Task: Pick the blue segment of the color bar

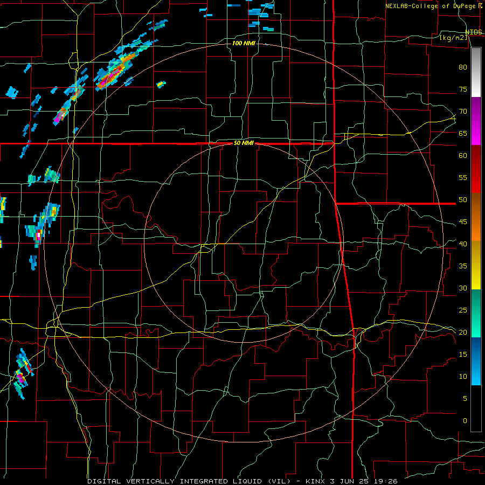Action: click(476, 361)
